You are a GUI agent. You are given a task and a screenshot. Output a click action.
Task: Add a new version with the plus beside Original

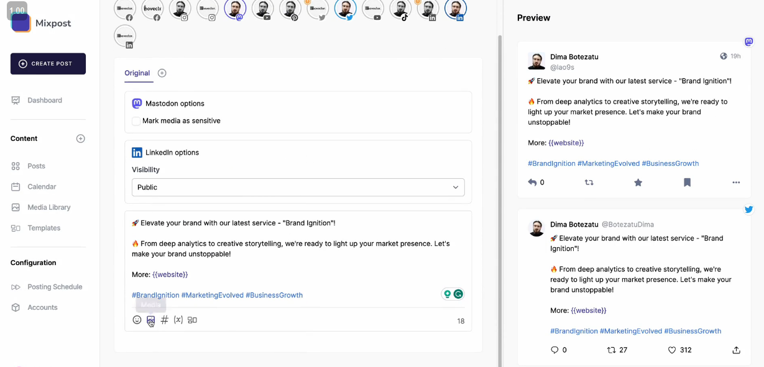162,73
